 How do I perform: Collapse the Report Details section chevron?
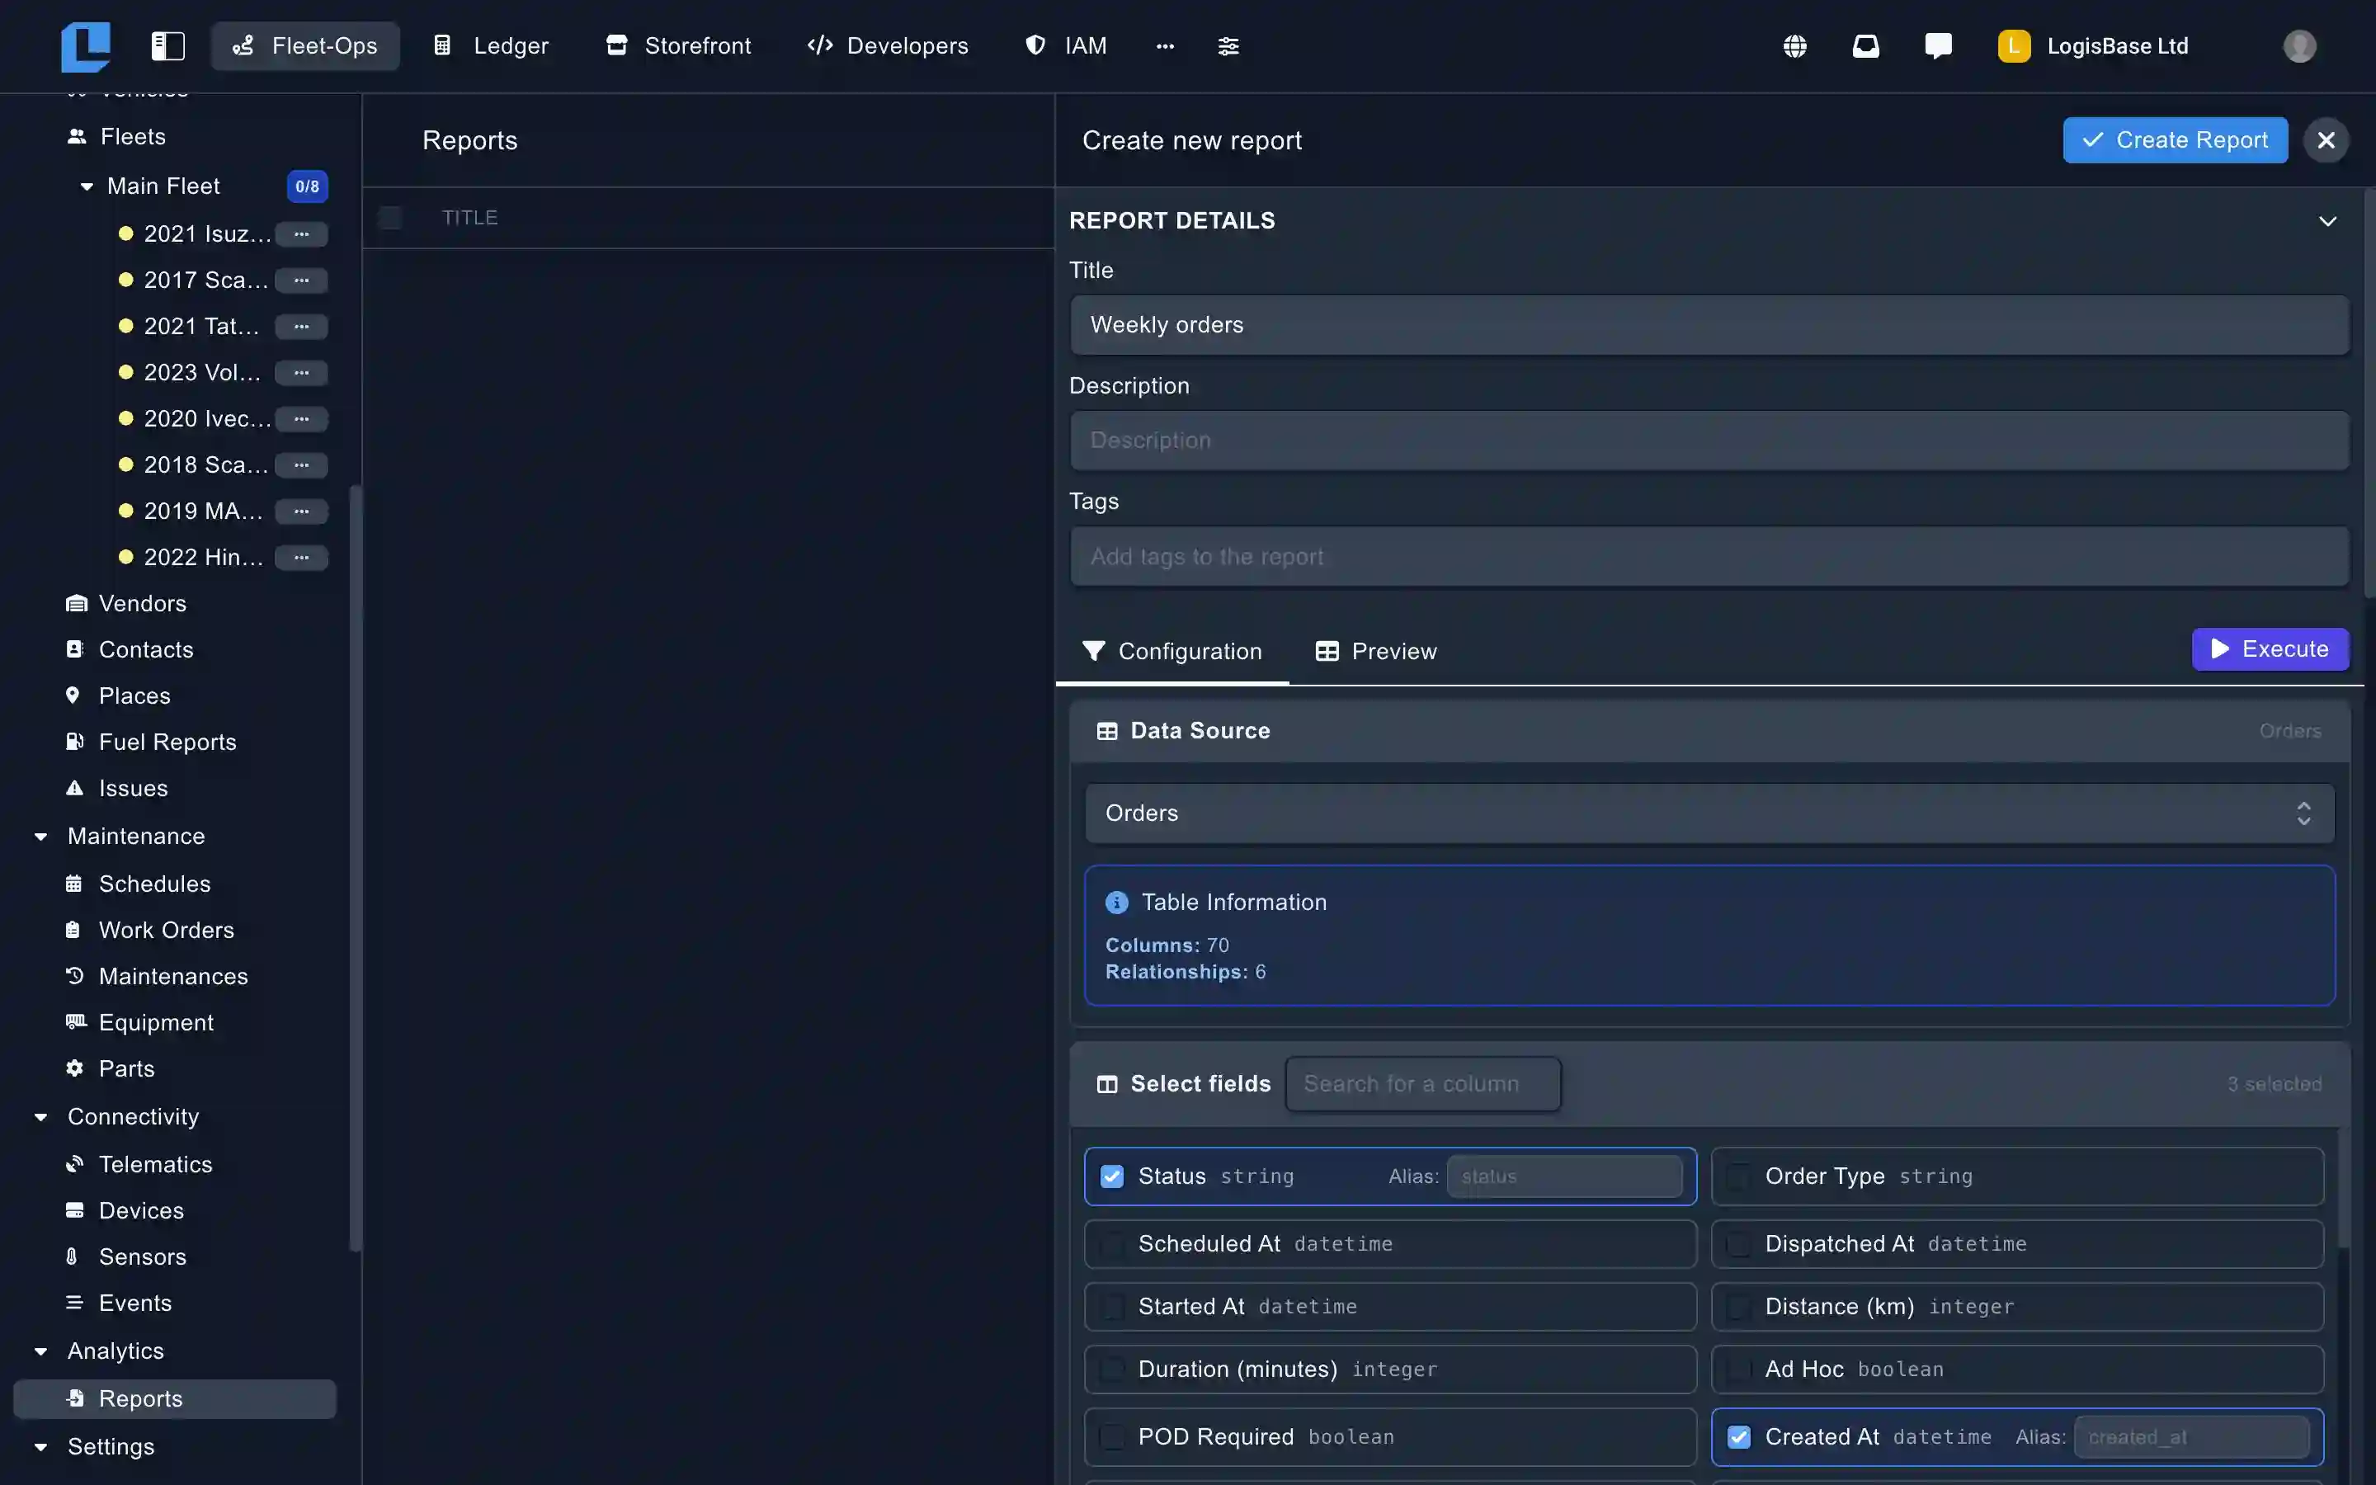pos(2326,221)
